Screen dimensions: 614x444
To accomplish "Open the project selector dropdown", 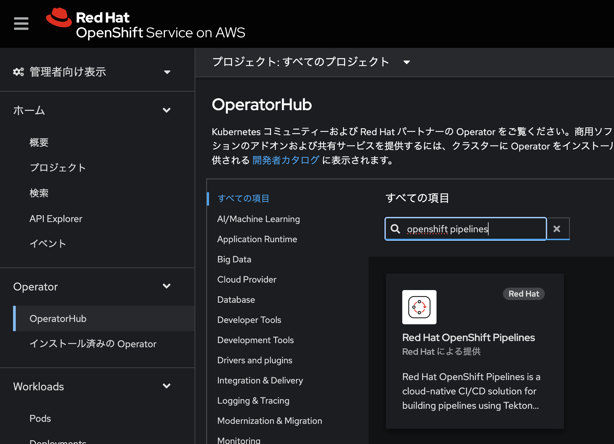I will point(311,62).
